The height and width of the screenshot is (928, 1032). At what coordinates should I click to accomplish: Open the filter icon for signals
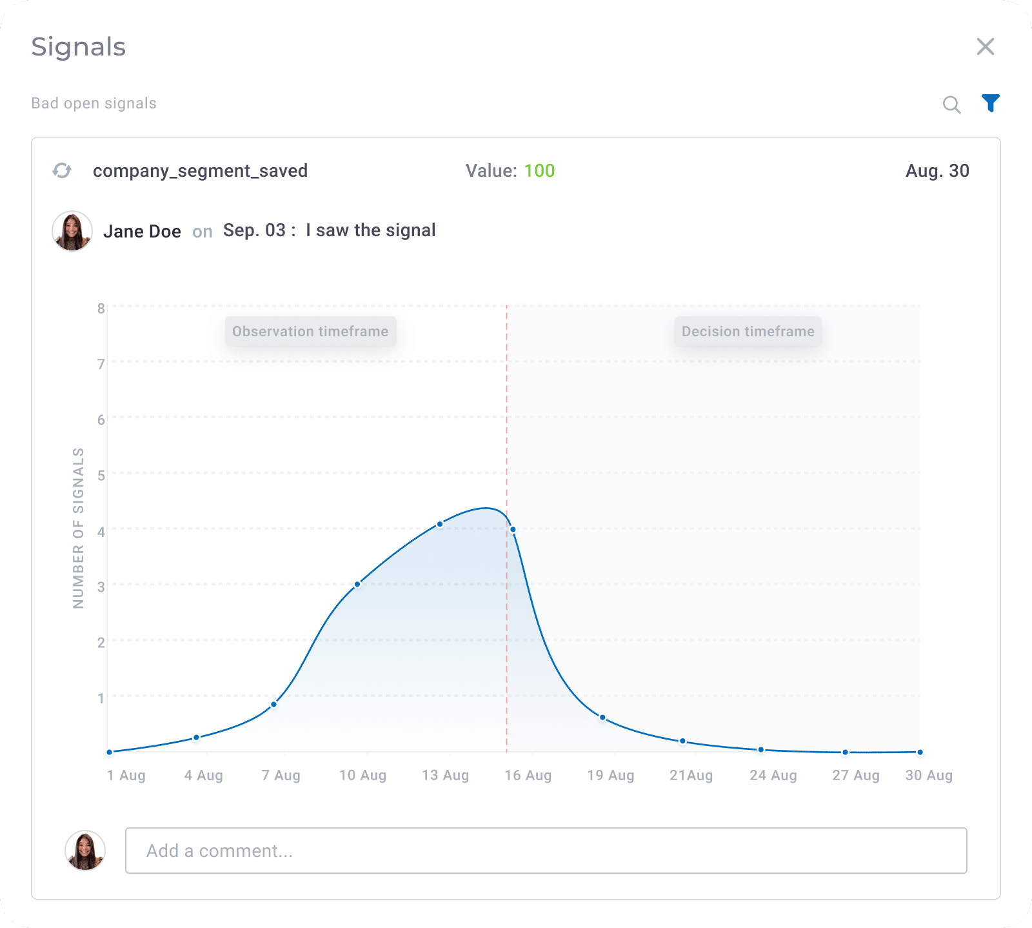[x=990, y=103]
